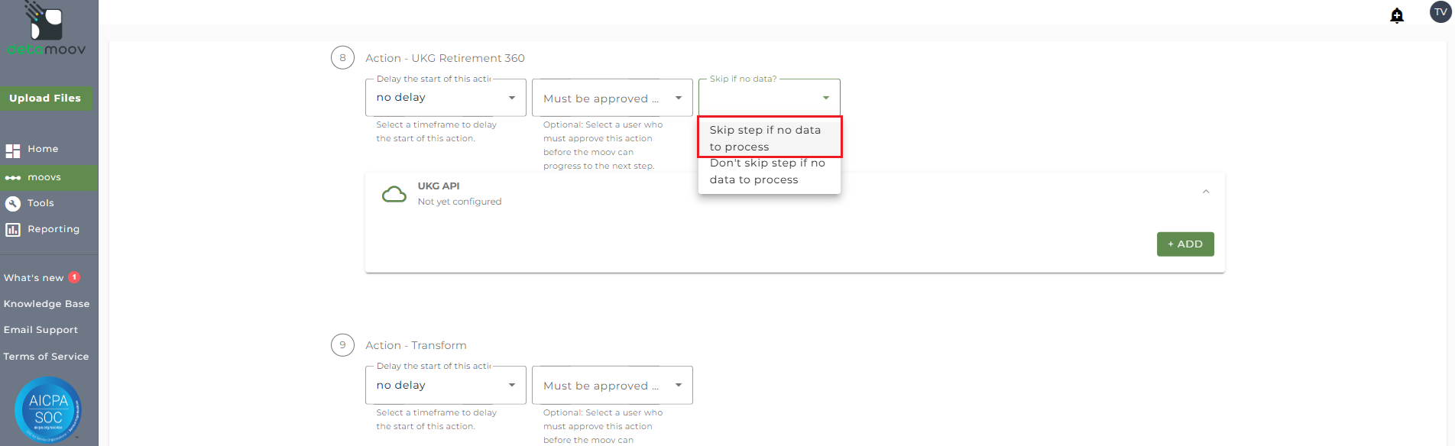Image resolution: width=1455 pixels, height=446 pixels.
Task: Open the Reporting page
Action: click(x=53, y=229)
